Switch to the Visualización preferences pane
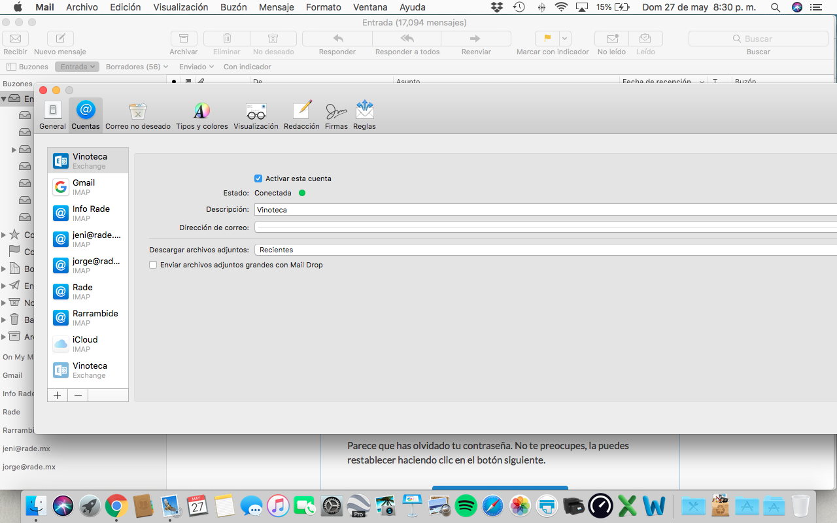 click(x=256, y=115)
